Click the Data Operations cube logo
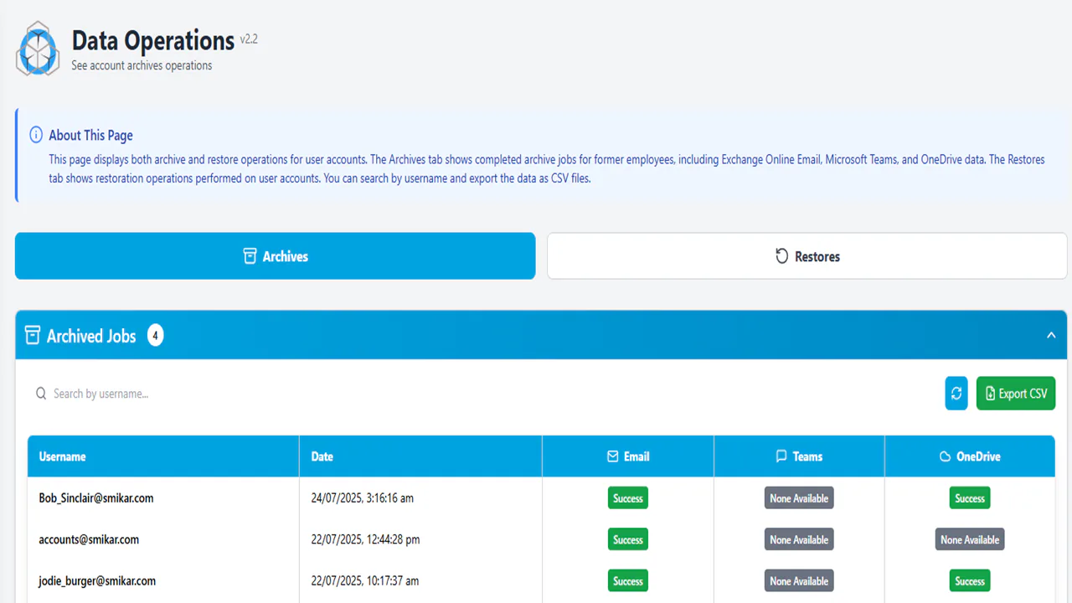This screenshot has width=1072, height=603. pos(38,50)
